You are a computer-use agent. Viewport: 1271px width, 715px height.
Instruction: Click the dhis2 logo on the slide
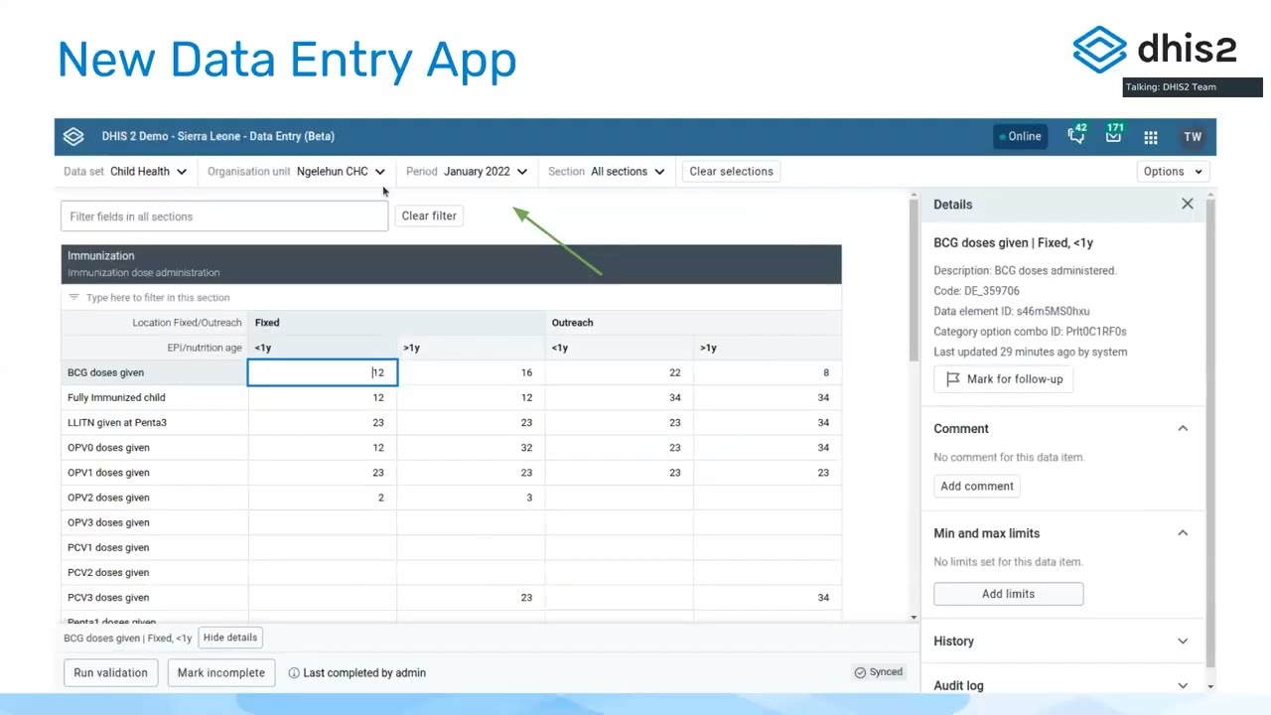1155,49
